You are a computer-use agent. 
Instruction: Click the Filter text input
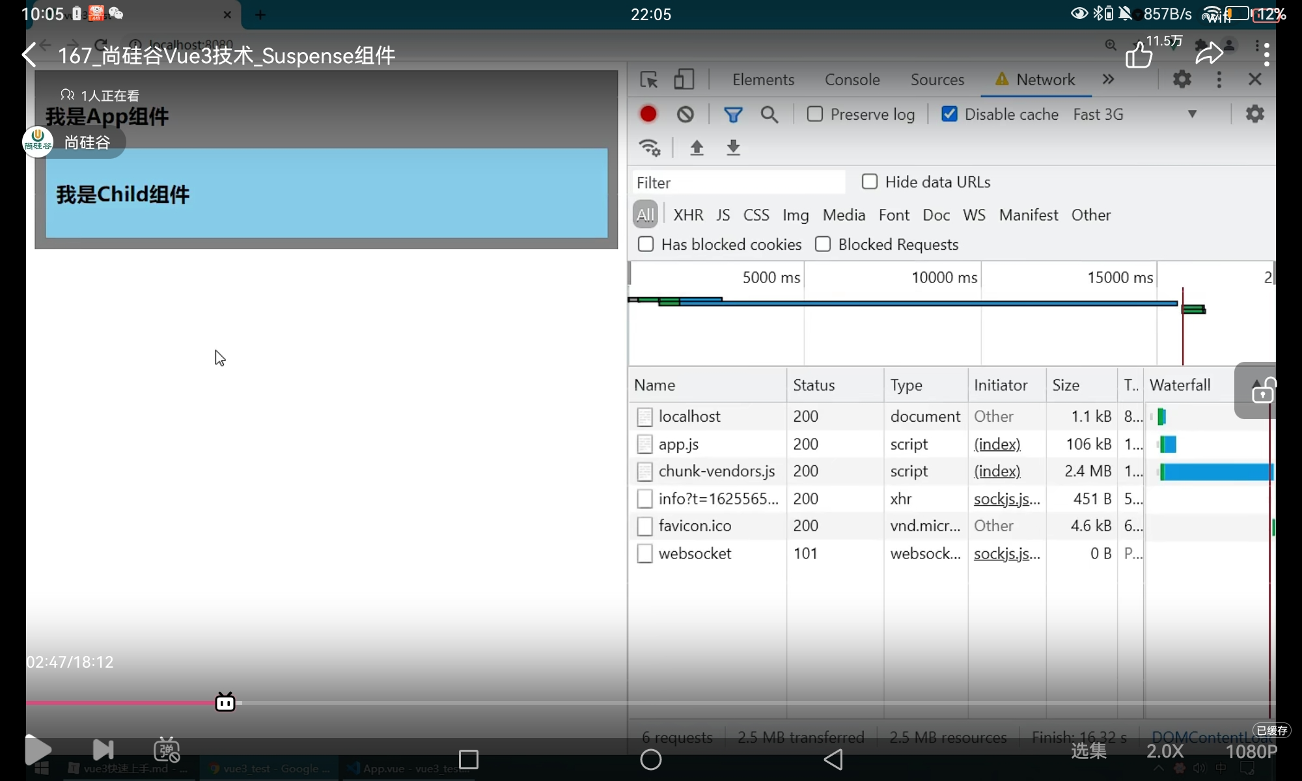(739, 182)
